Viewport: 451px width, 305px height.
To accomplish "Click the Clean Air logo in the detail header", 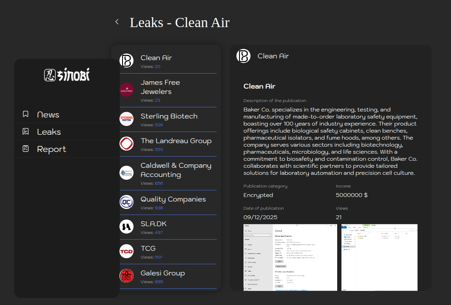I will click(243, 56).
